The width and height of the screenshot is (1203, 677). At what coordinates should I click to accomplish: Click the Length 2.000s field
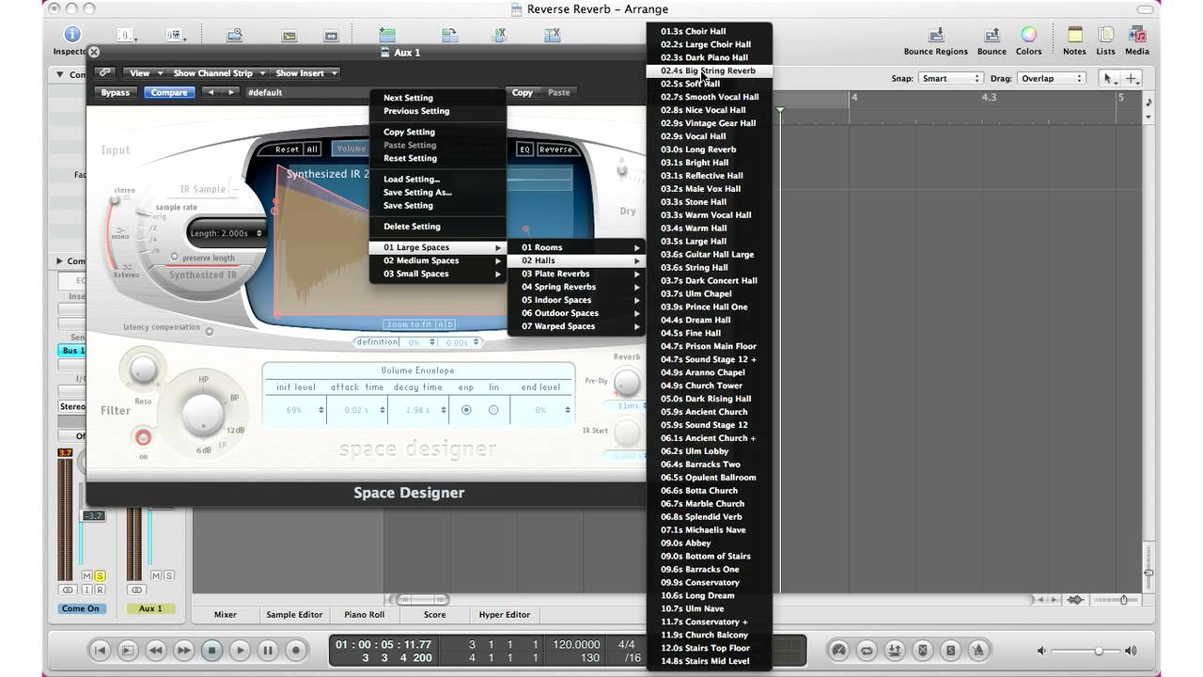point(227,233)
